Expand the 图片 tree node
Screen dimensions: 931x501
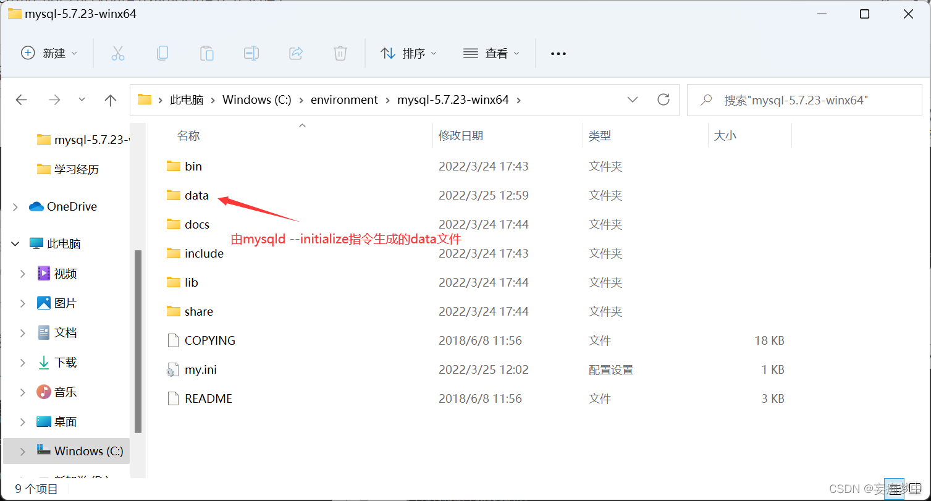(23, 303)
